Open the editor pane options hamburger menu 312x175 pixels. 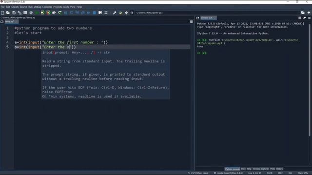(192, 21)
